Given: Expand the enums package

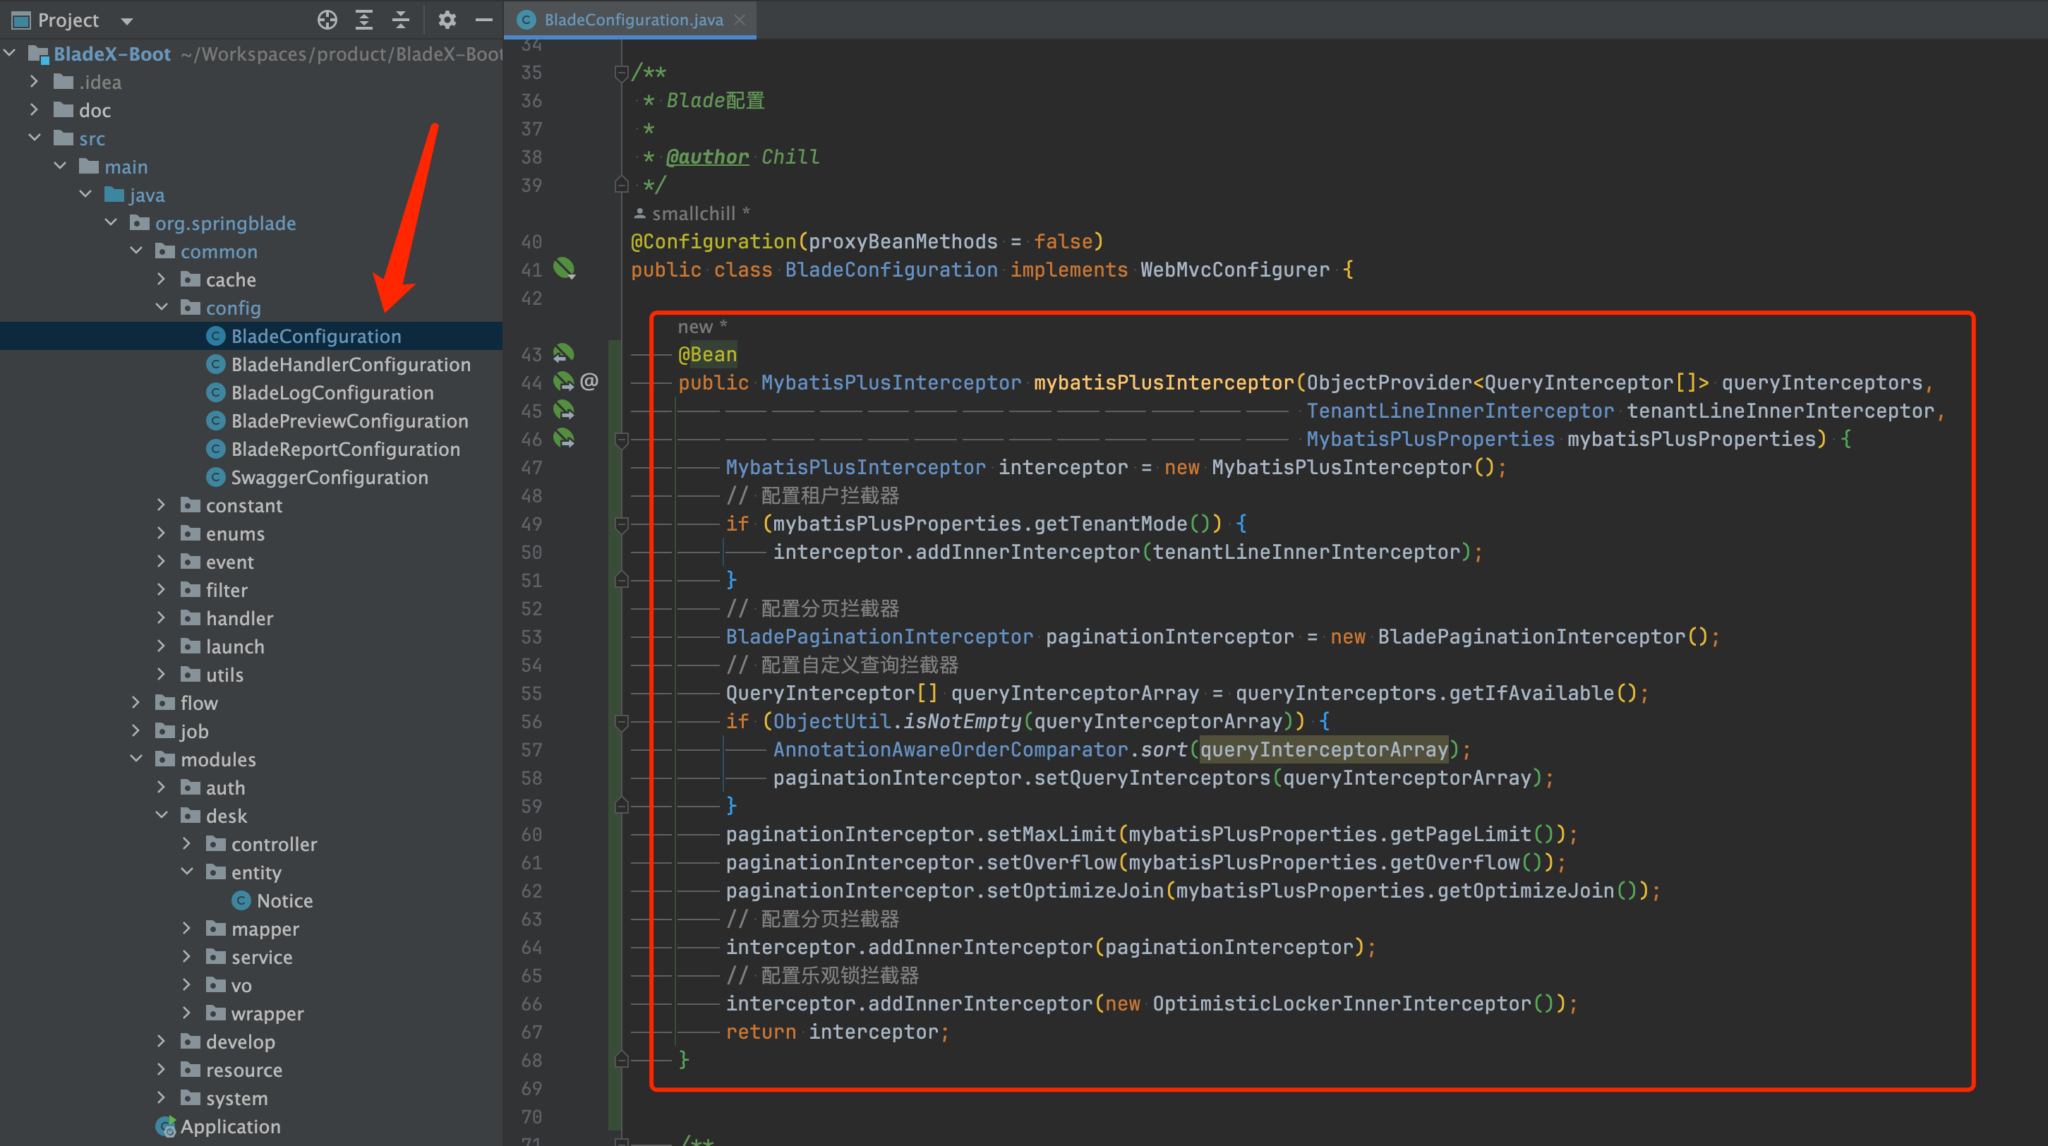Looking at the screenshot, I should tap(162, 533).
